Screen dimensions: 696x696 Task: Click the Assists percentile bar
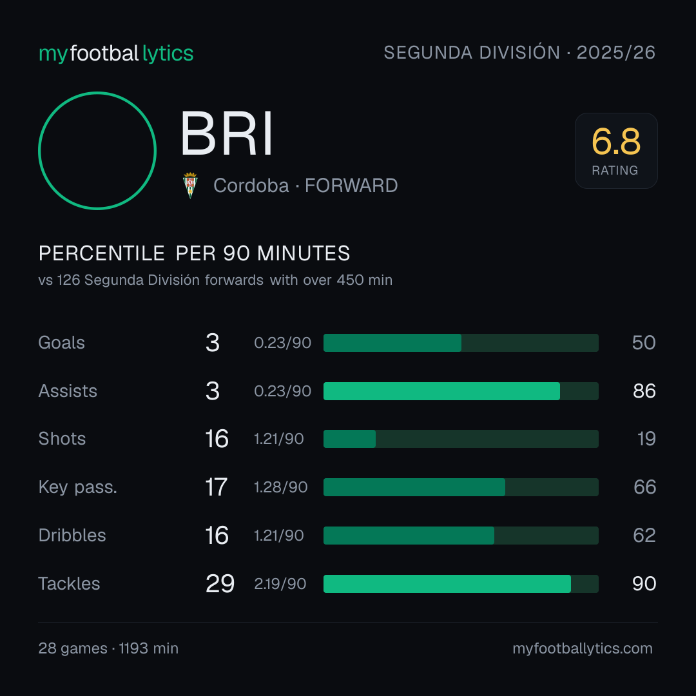(461, 391)
